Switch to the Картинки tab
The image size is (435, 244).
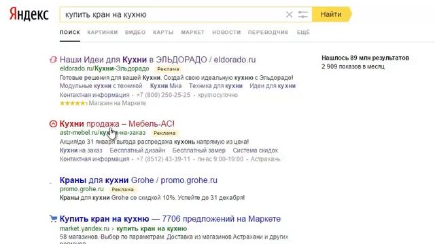coord(103,33)
